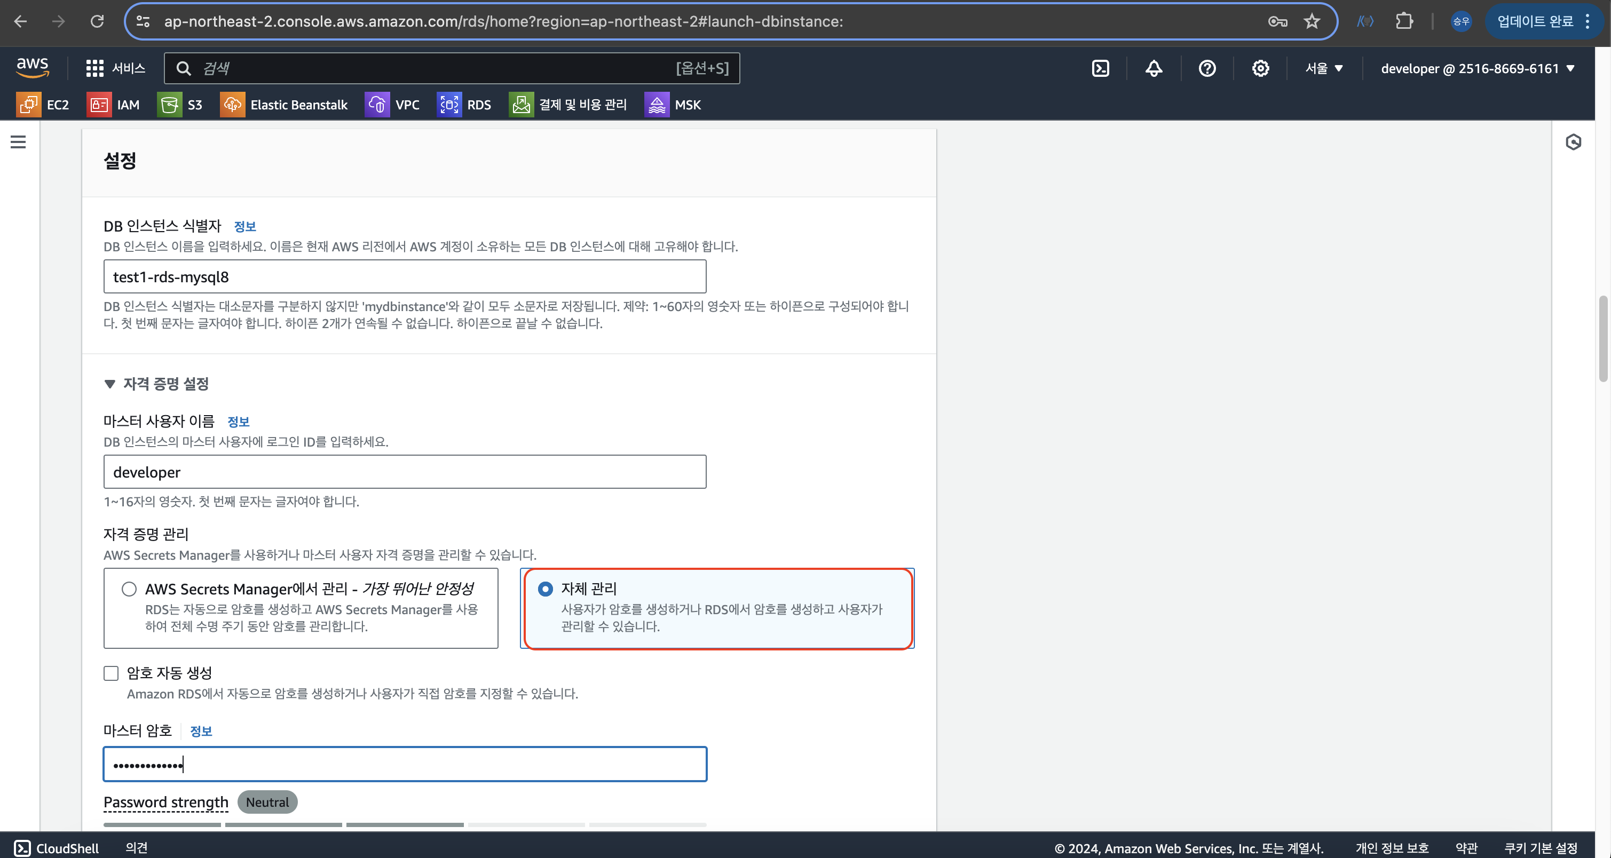Viewport: 1611px width, 858px height.
Task: Collapse the 자격 증명 설정 section
Action: [x=110, y=384]
